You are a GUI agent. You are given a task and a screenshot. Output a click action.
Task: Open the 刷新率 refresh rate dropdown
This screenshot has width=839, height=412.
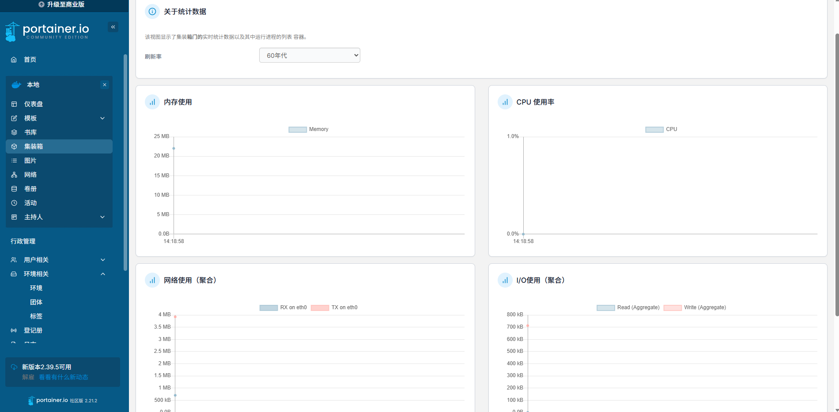coord(310,55)
